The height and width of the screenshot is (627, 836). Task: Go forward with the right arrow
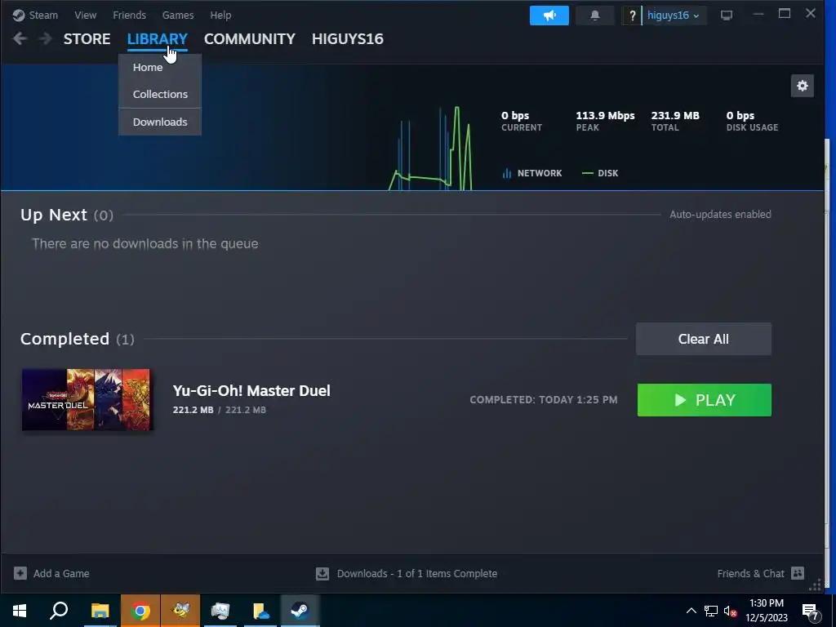[46, 38]
